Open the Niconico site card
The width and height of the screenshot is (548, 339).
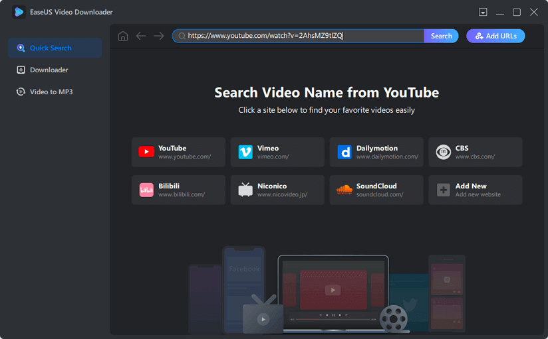277,190
